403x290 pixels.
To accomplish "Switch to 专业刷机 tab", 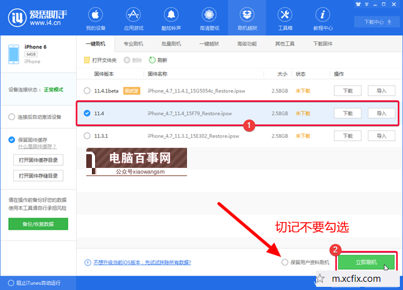I will (x=133, y=44).
